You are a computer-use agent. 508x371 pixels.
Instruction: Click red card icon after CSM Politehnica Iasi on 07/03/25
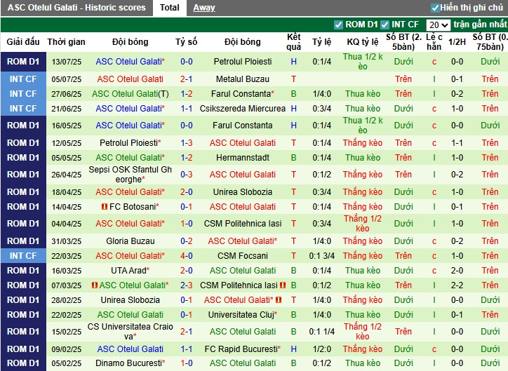point(283,285)
